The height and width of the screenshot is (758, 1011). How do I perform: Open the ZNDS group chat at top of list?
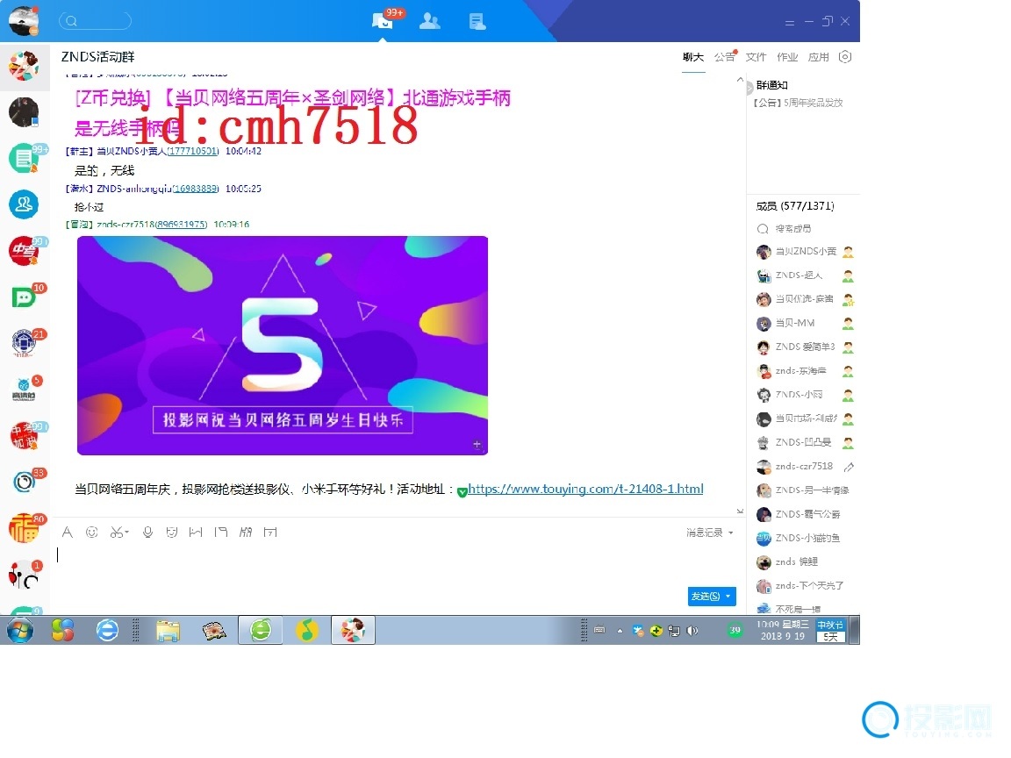(x=25, y=67)
